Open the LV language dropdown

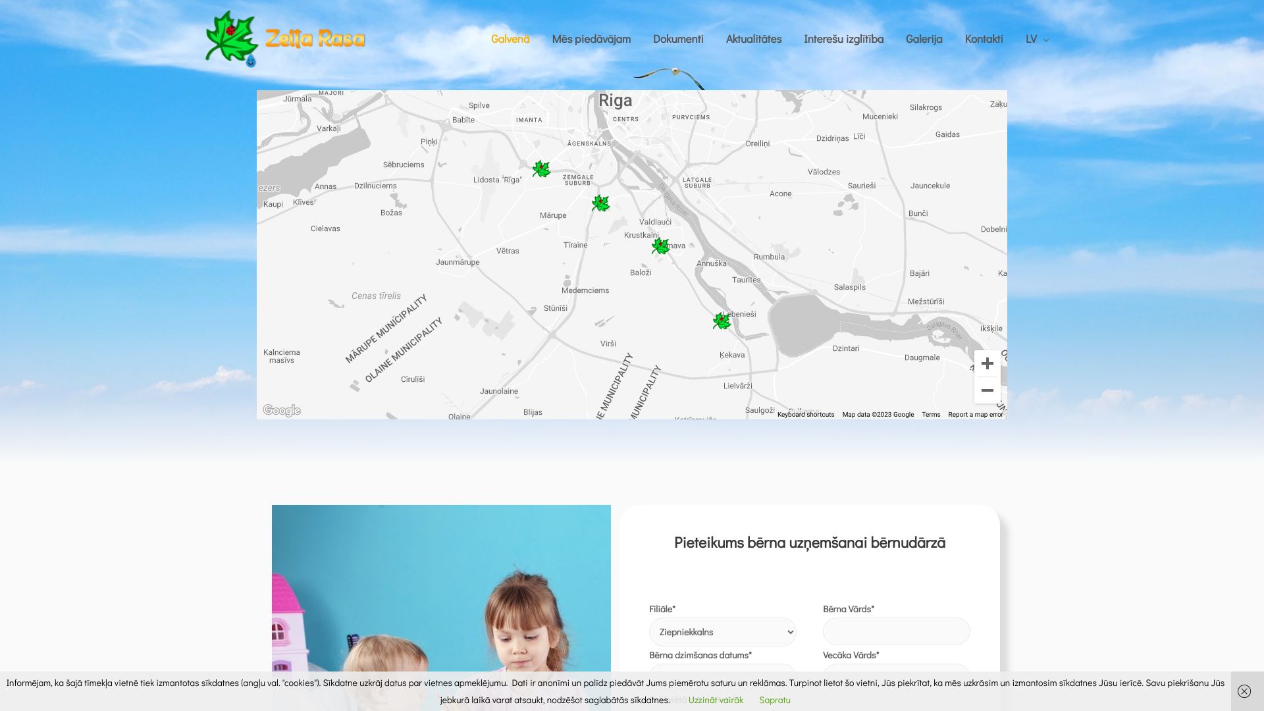[1036, 39]
